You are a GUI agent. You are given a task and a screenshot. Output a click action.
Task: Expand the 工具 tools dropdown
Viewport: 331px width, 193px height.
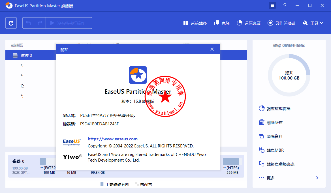pyautogui.click(x=313, y=23)
